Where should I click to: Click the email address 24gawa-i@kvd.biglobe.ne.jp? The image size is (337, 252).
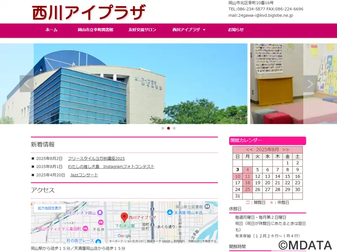pos(266,16)
